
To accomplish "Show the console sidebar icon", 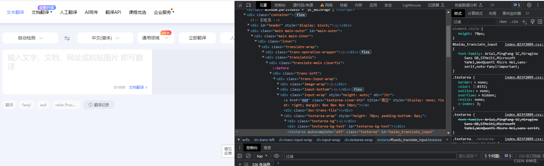I will 240,156.
